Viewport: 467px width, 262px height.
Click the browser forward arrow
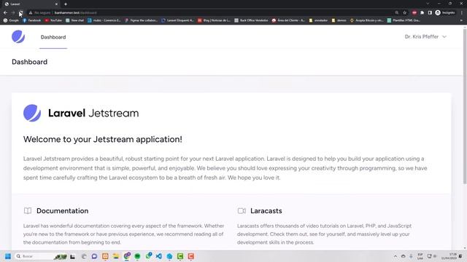tap(13, 13)
